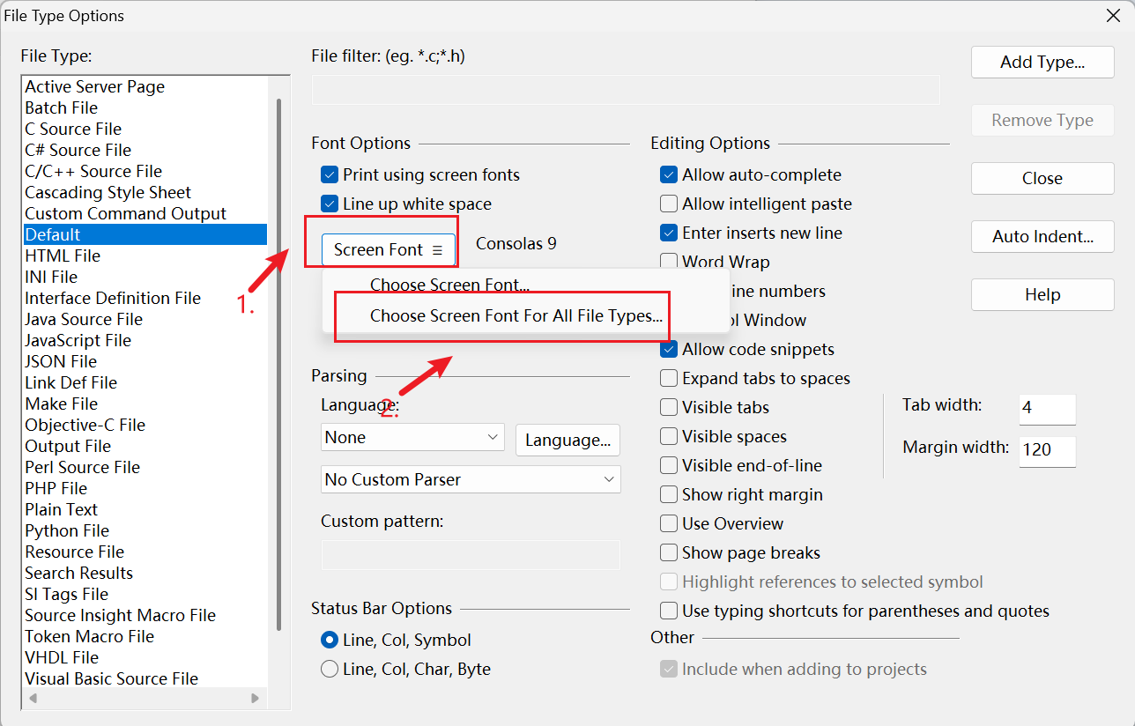
Task: Choose Screen Font For All File Types
Action: point(516,315)
